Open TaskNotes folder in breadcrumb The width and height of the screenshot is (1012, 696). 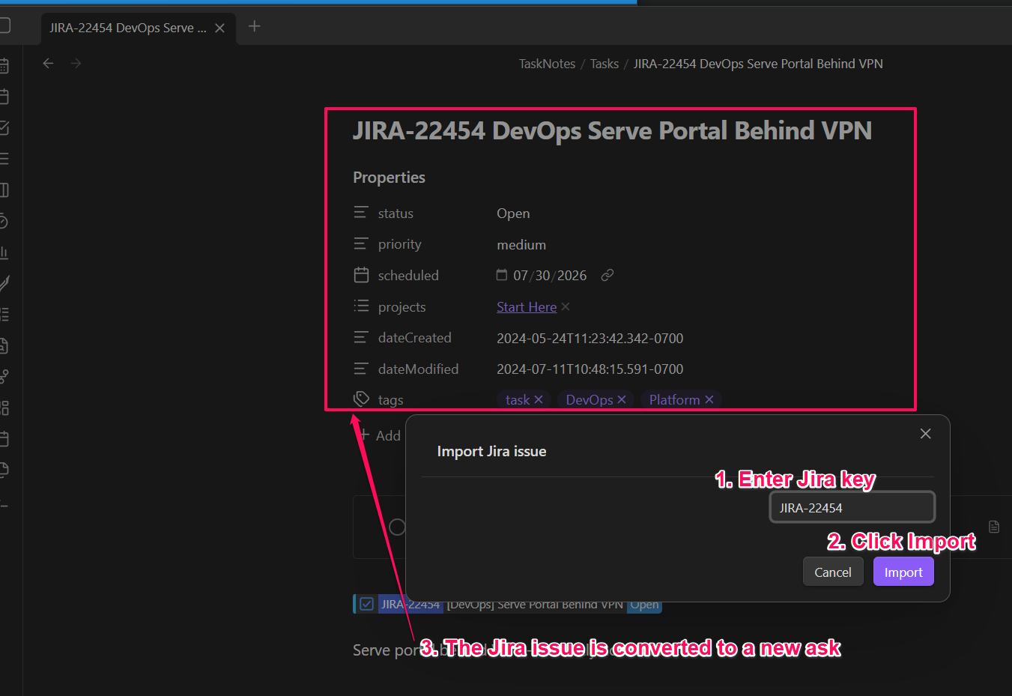[x=547, y=64]
